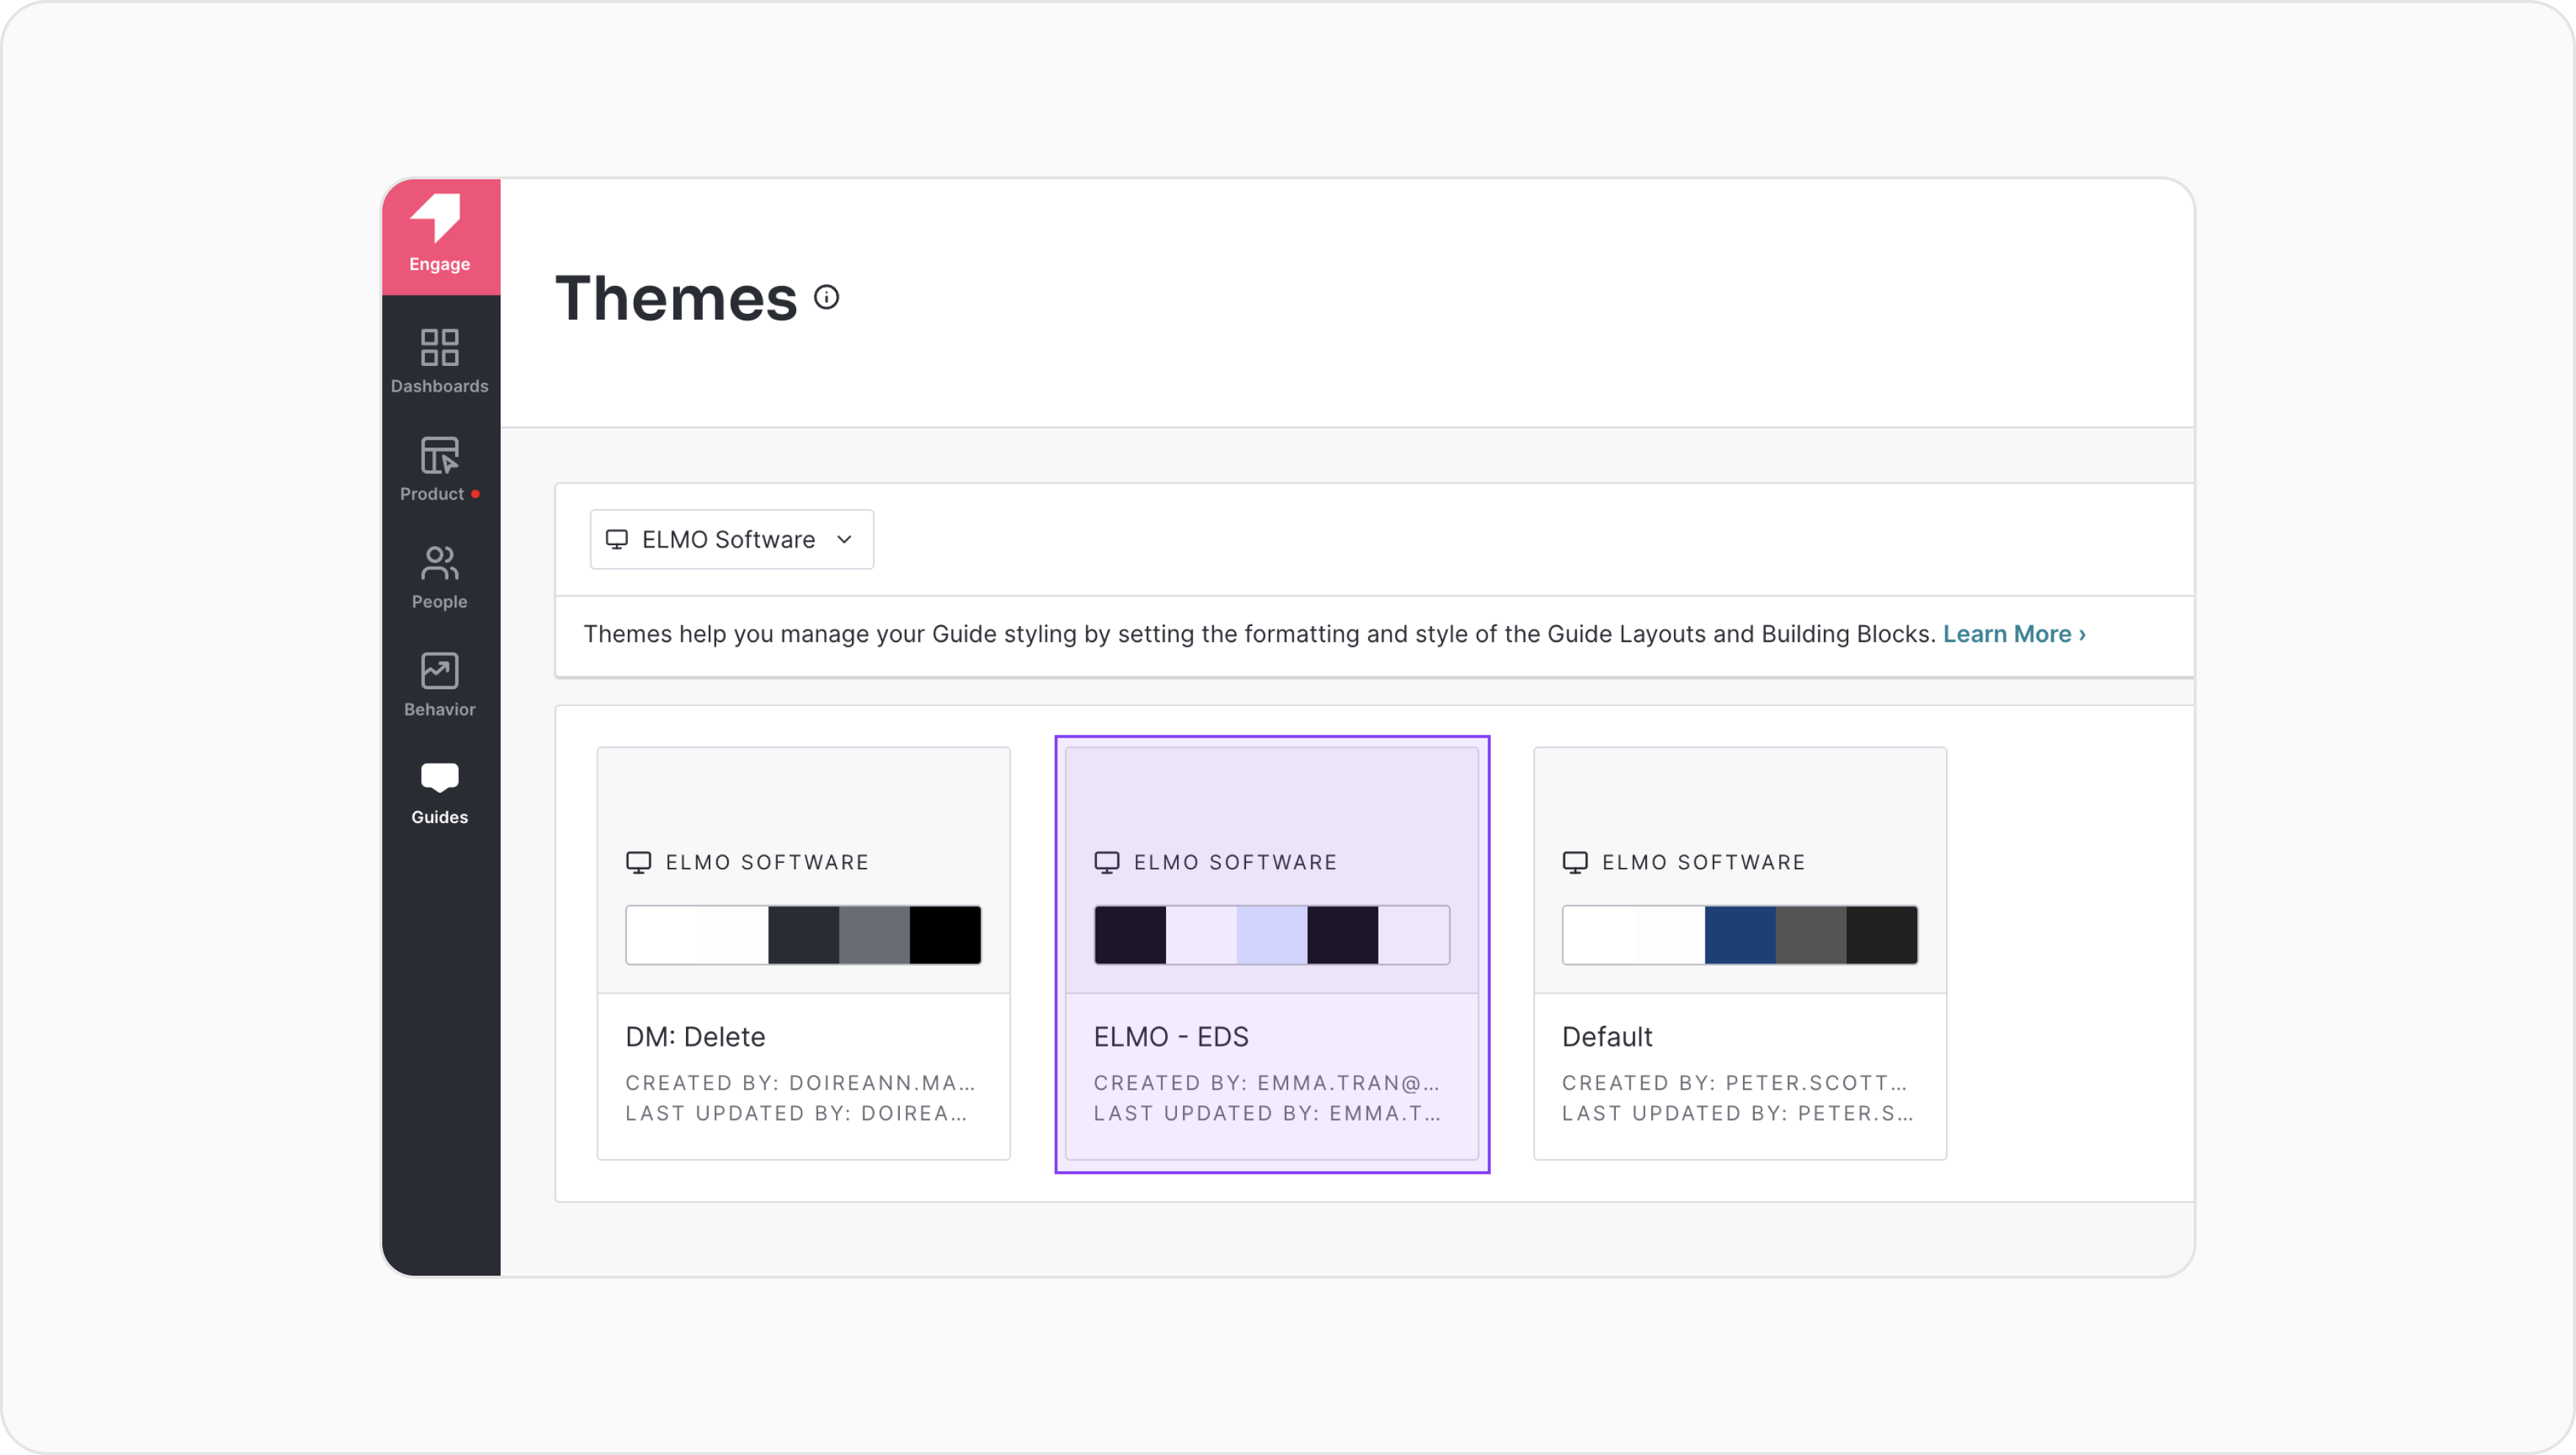This screenshot has width=2576, height=1455.
Task: Click the 'Default' theme name
Action: pos(1606,1036)
